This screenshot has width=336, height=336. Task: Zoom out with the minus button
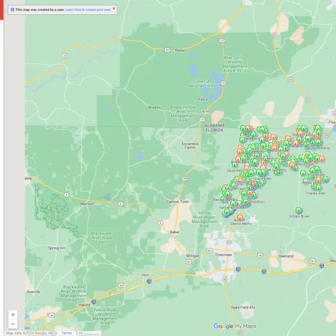point(13,324)
